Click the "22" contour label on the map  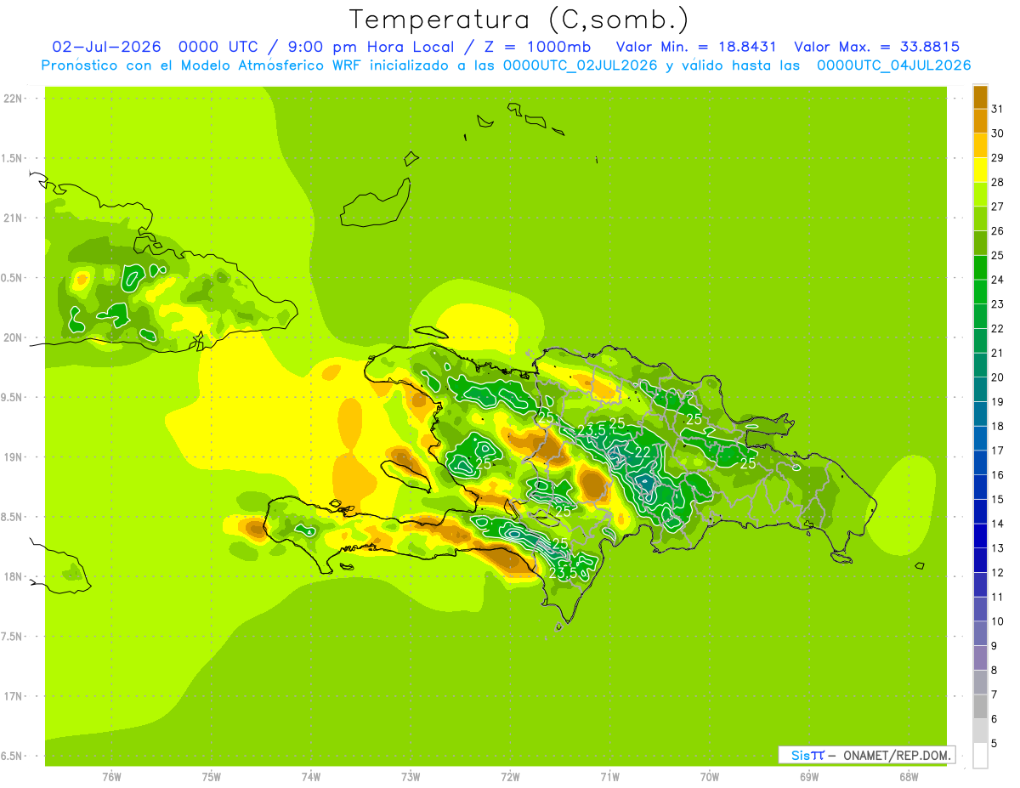click(643, 452)
